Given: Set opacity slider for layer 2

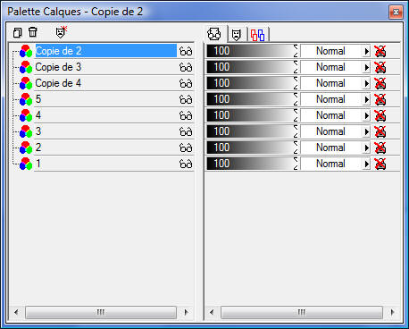Looking at the screenshot, I should tap(252, 148).
